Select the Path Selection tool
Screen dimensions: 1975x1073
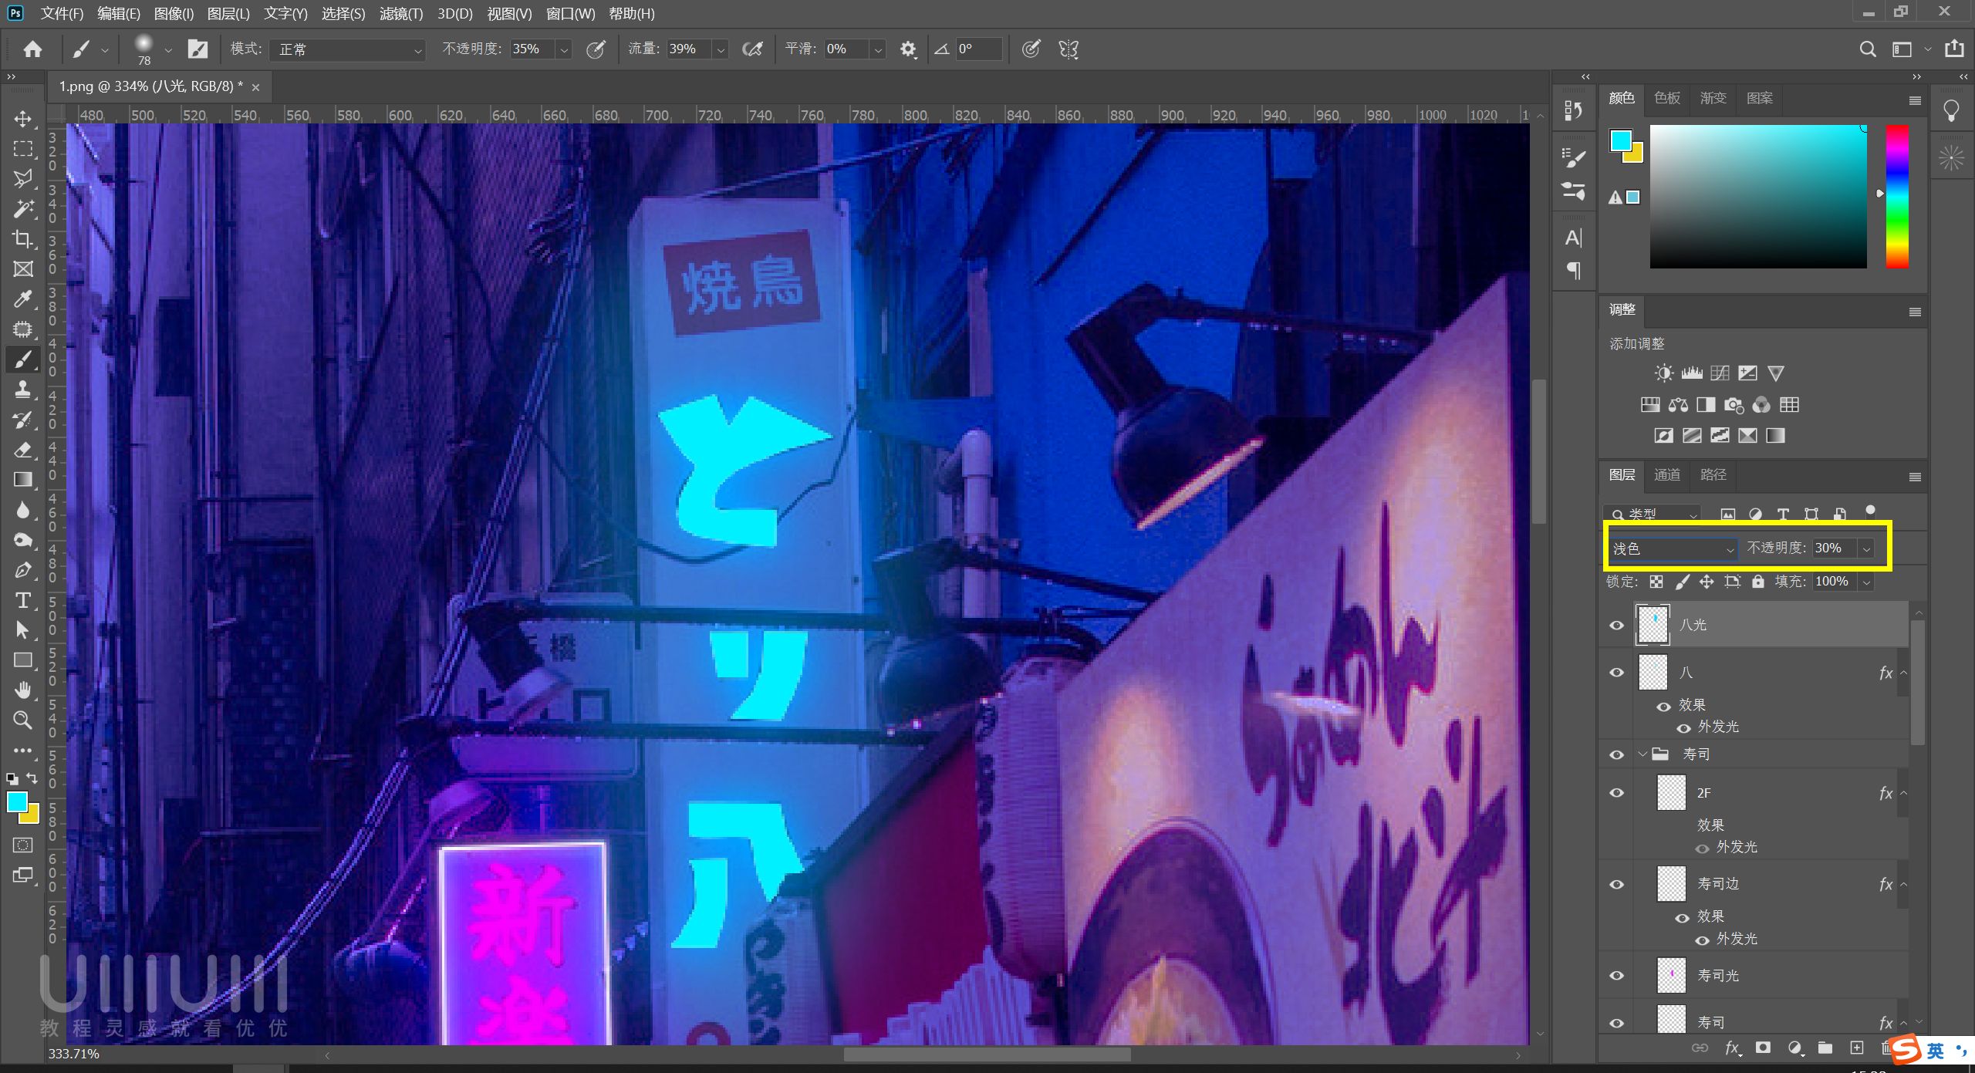coord(23,630)
